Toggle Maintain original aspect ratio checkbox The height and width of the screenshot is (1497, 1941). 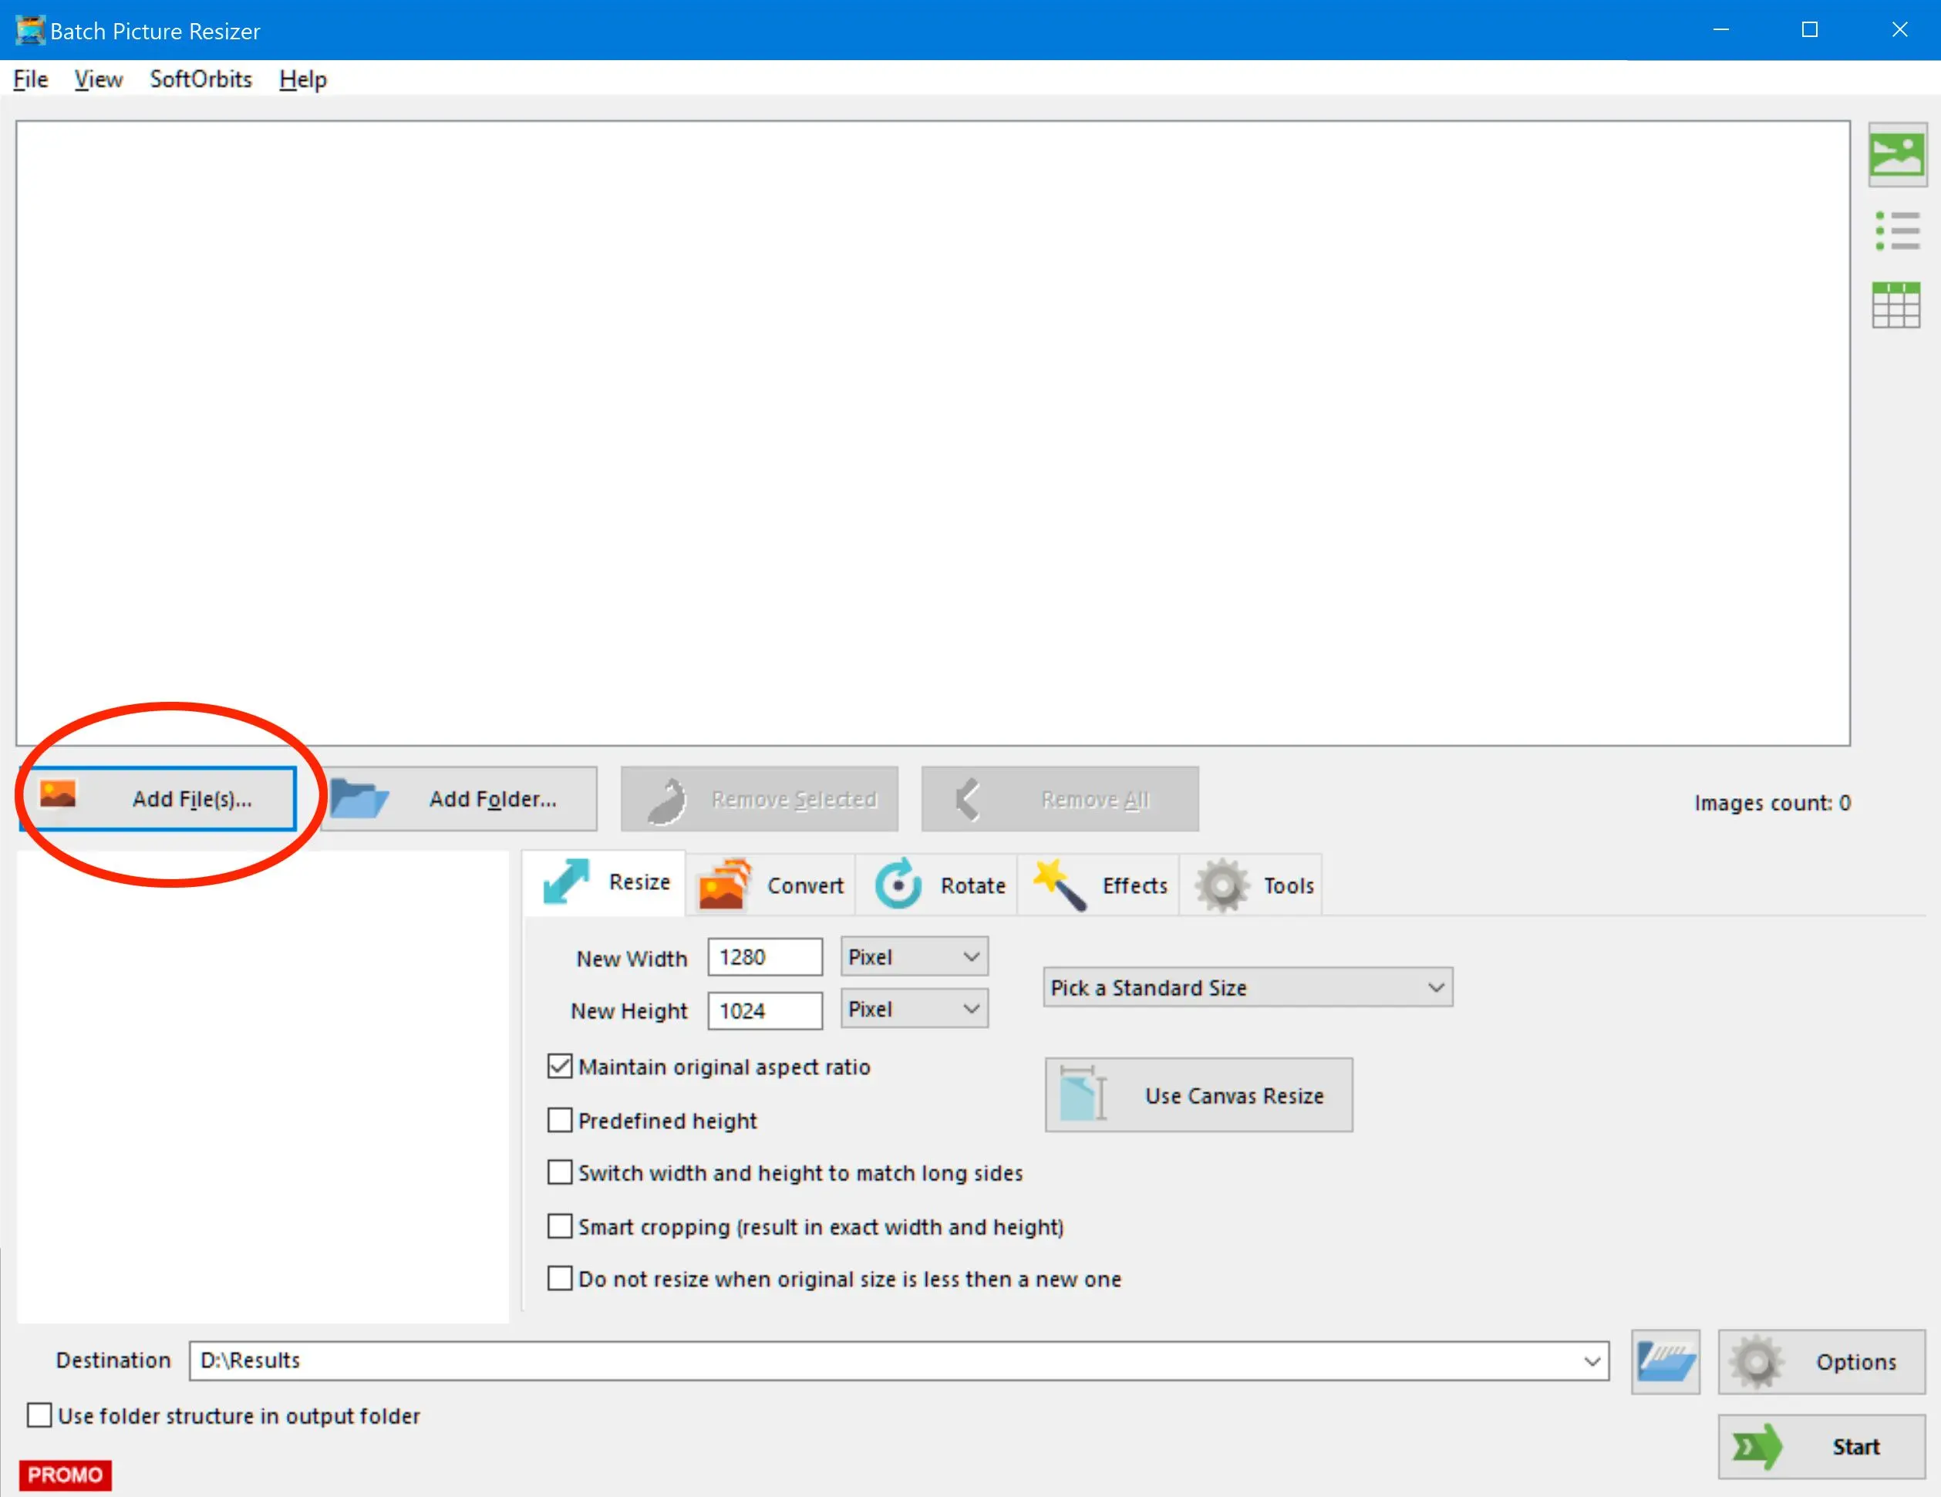coord(561,1066)
